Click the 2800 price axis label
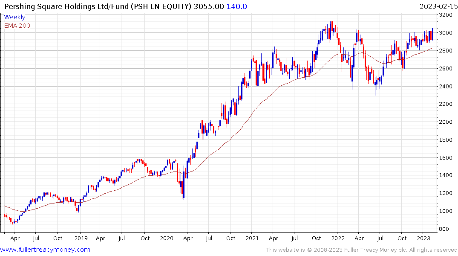 click(x=446, y=51)
